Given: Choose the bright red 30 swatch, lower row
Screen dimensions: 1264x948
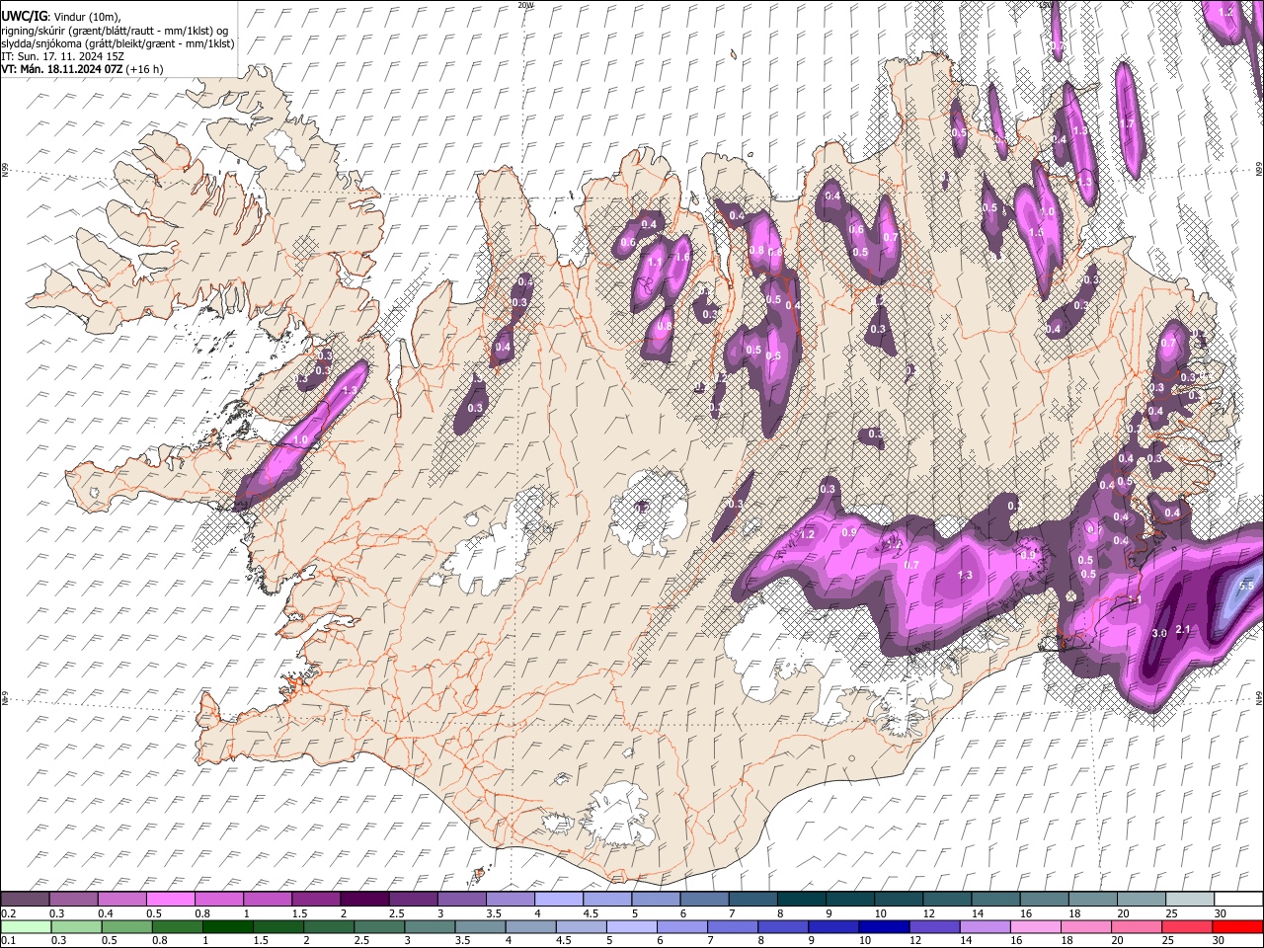Looking at the screenshot, I should pos(1237,927).
